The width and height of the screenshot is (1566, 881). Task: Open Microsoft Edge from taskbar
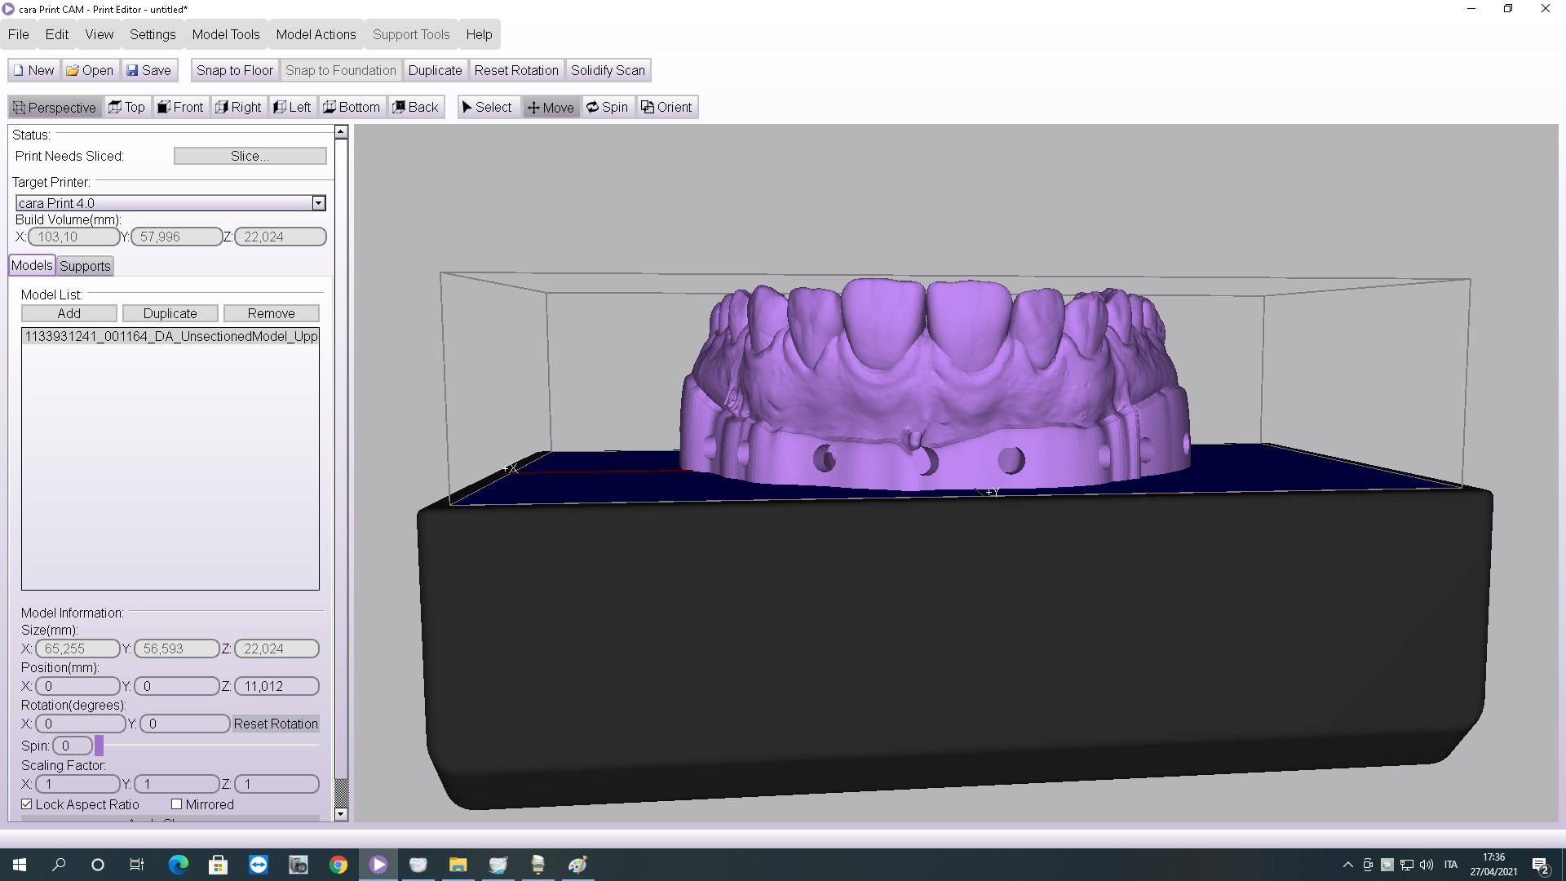(178, 865)
